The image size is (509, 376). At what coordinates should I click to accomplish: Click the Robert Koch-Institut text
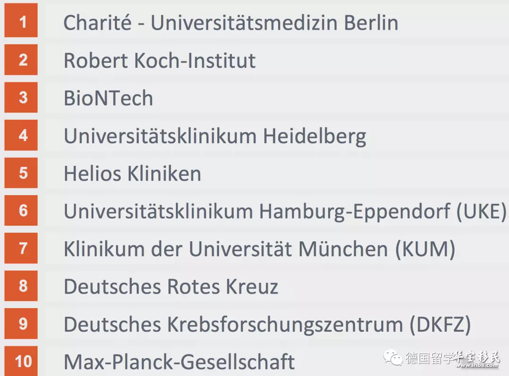(x=160, y=60)
